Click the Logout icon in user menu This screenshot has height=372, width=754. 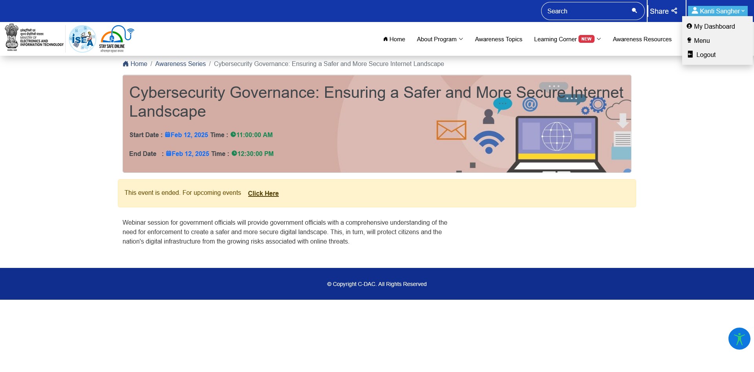(x=690, y=55)
